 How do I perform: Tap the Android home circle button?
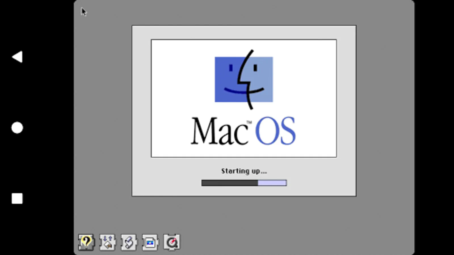click(17, 128)
